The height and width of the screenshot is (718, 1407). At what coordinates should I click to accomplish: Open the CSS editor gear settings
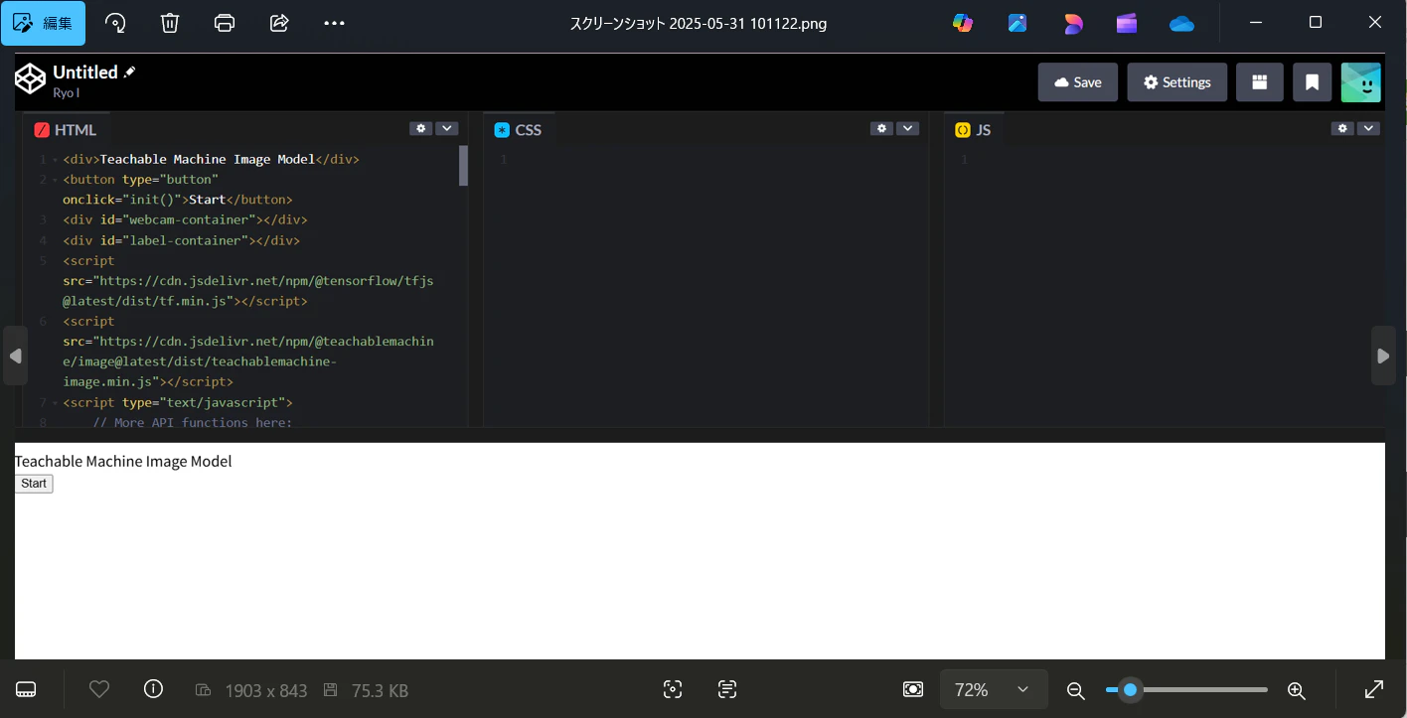click(x=881, y=128)
